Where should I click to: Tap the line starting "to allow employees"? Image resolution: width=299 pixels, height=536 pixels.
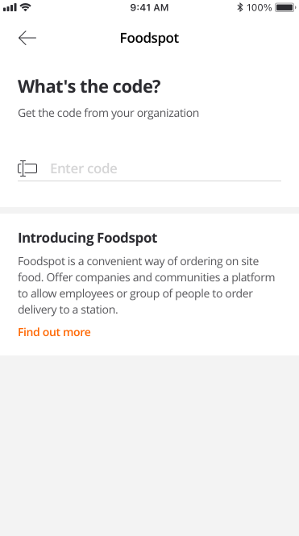[135, 293]
